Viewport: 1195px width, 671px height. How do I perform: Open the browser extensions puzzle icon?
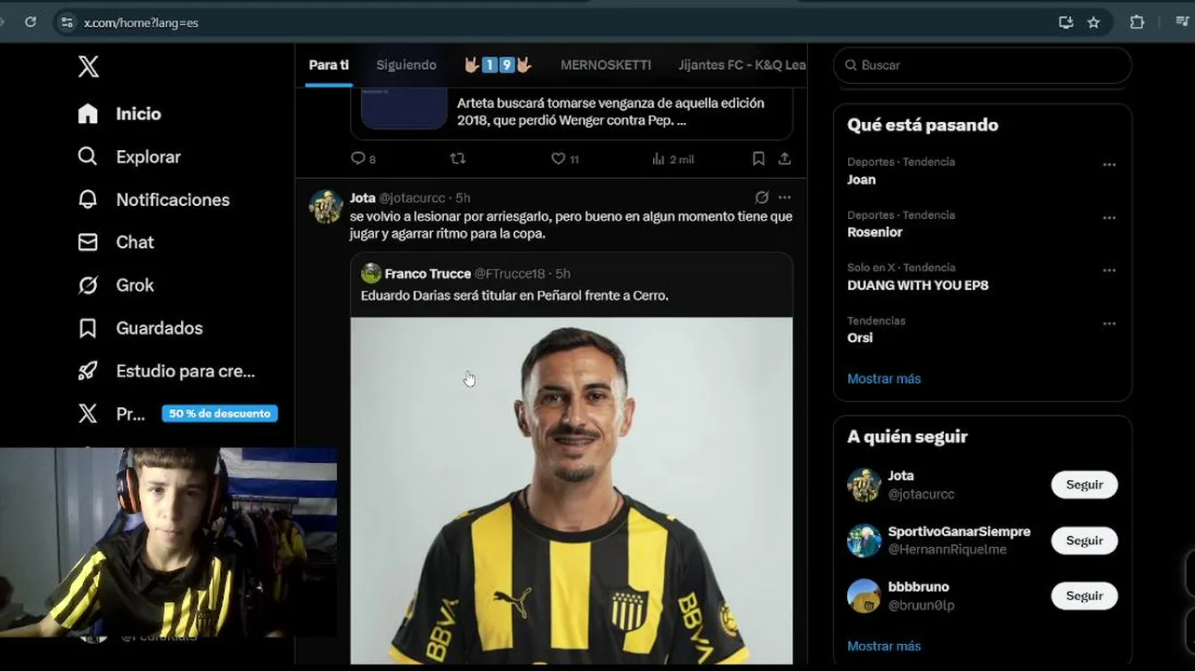pos(1136,22)
